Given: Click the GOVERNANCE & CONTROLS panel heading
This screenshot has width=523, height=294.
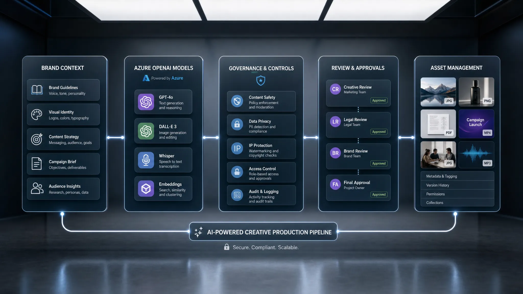Looking at the screenshot, I should pyautogui.click(x=261, y=68).
